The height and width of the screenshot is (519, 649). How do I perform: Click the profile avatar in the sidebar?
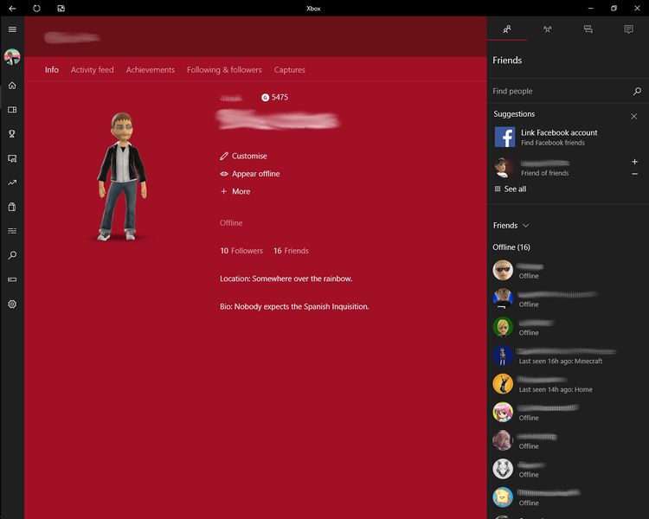point(12,57)
